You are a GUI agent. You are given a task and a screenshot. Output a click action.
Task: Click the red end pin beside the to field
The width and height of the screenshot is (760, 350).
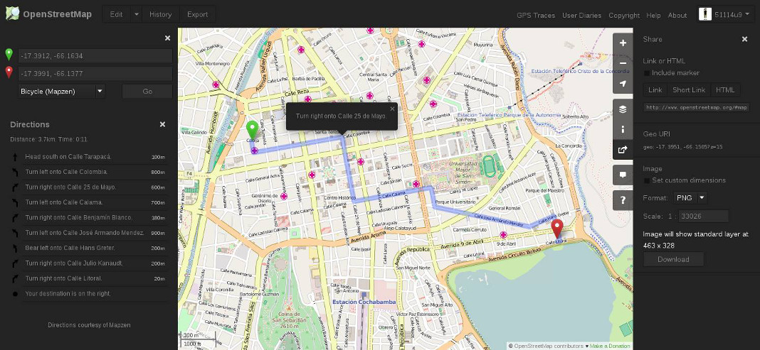pos(9,72)
